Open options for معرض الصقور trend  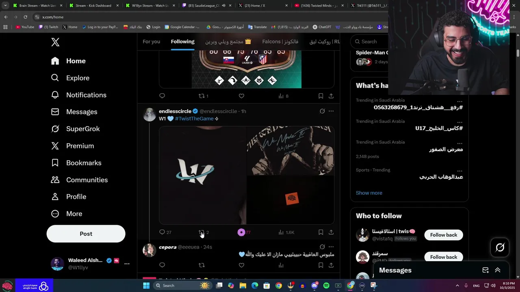(459, 144)
